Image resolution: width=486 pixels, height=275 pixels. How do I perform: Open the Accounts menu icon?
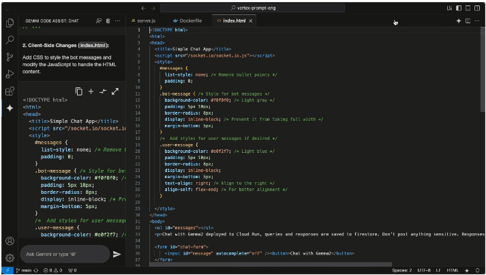(10, 241)
